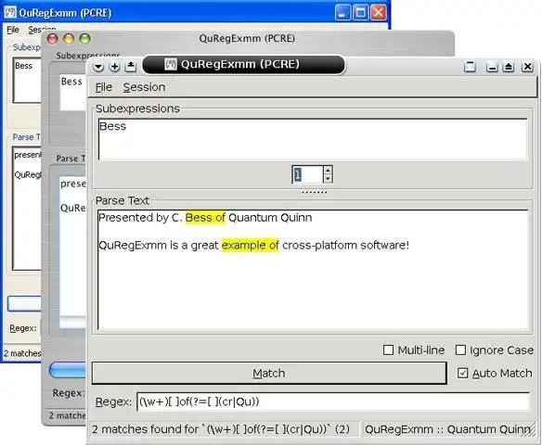The height and width of the screenshot is (445, 542).
Task: Open File menu in the XP window
Action: (13, 30)
